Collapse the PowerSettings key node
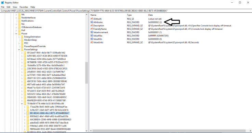The image size is (252, 133). click(x=19, y=49)
